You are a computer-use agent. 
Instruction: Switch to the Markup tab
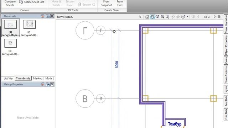pos(38,78)
